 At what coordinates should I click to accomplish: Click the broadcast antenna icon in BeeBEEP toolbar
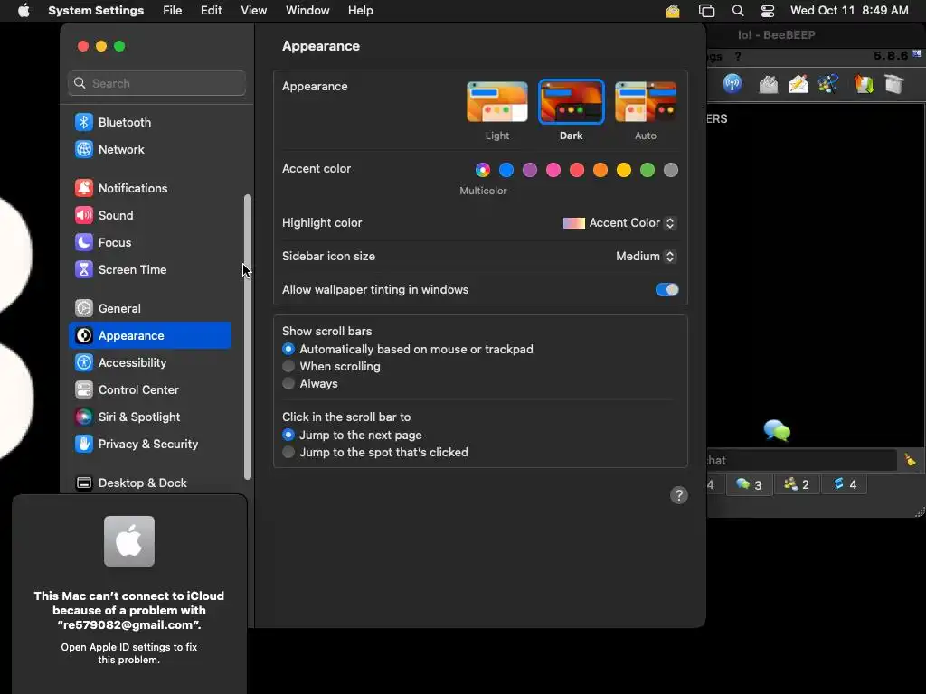(x=732, y=83)
